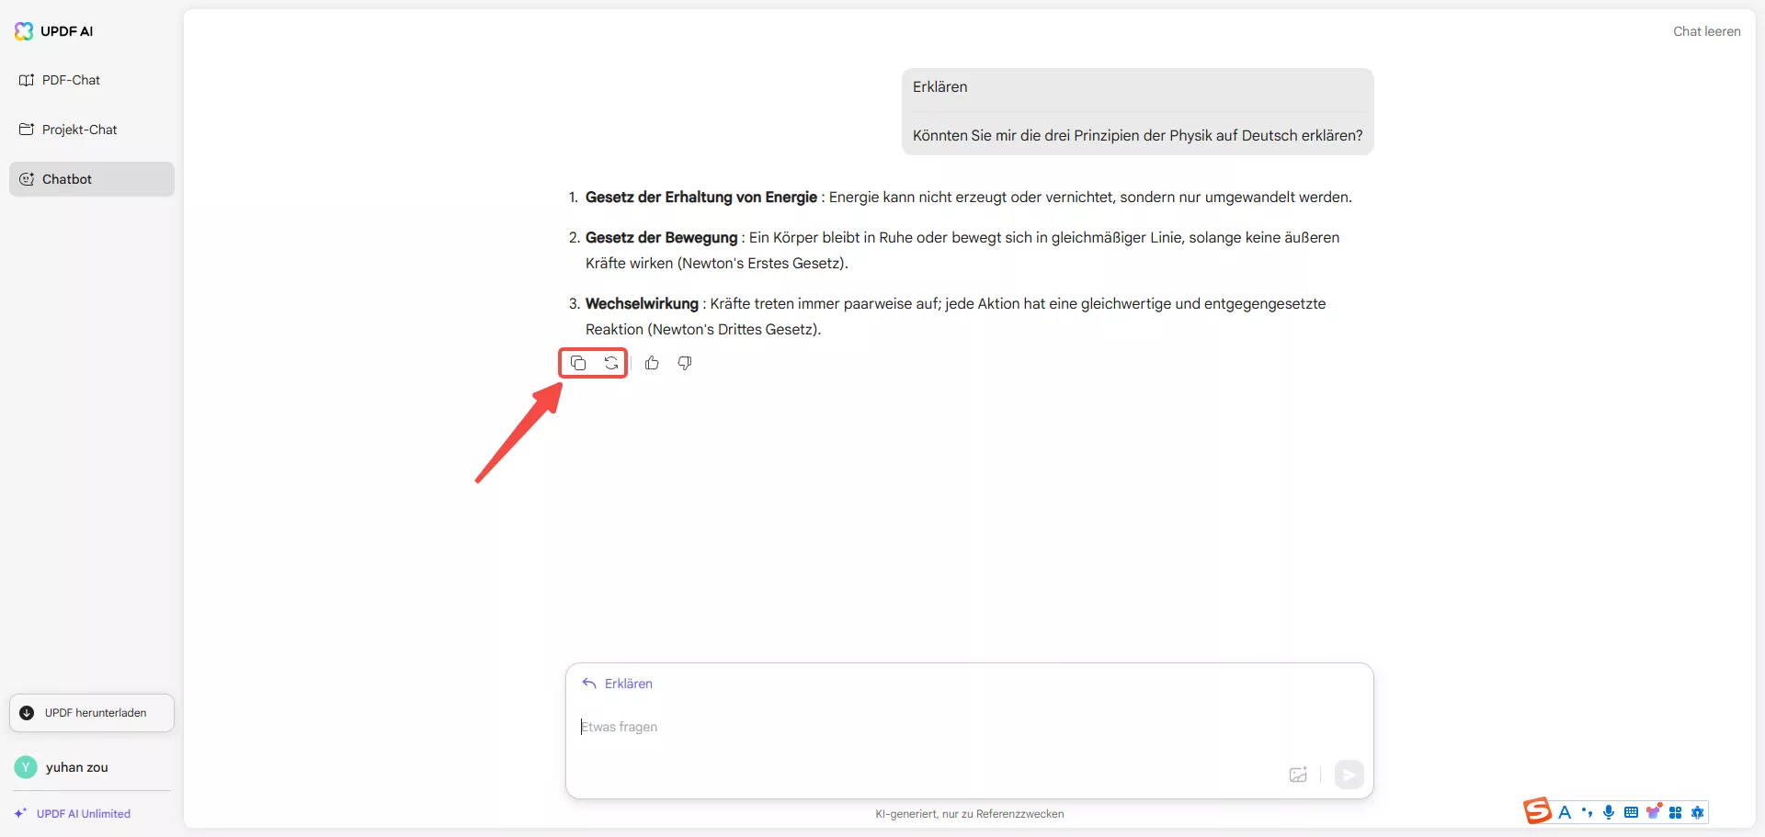Toggle the punctuation mode icon in IME bar
1765x837 pixels.
1587,812
